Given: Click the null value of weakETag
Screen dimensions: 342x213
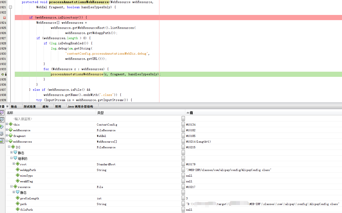Looking at the screenshot, I should tap(189, 181).
